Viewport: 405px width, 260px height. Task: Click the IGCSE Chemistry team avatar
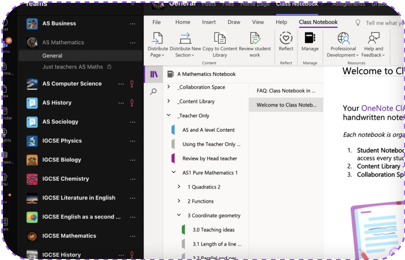(x=32, y=179)
